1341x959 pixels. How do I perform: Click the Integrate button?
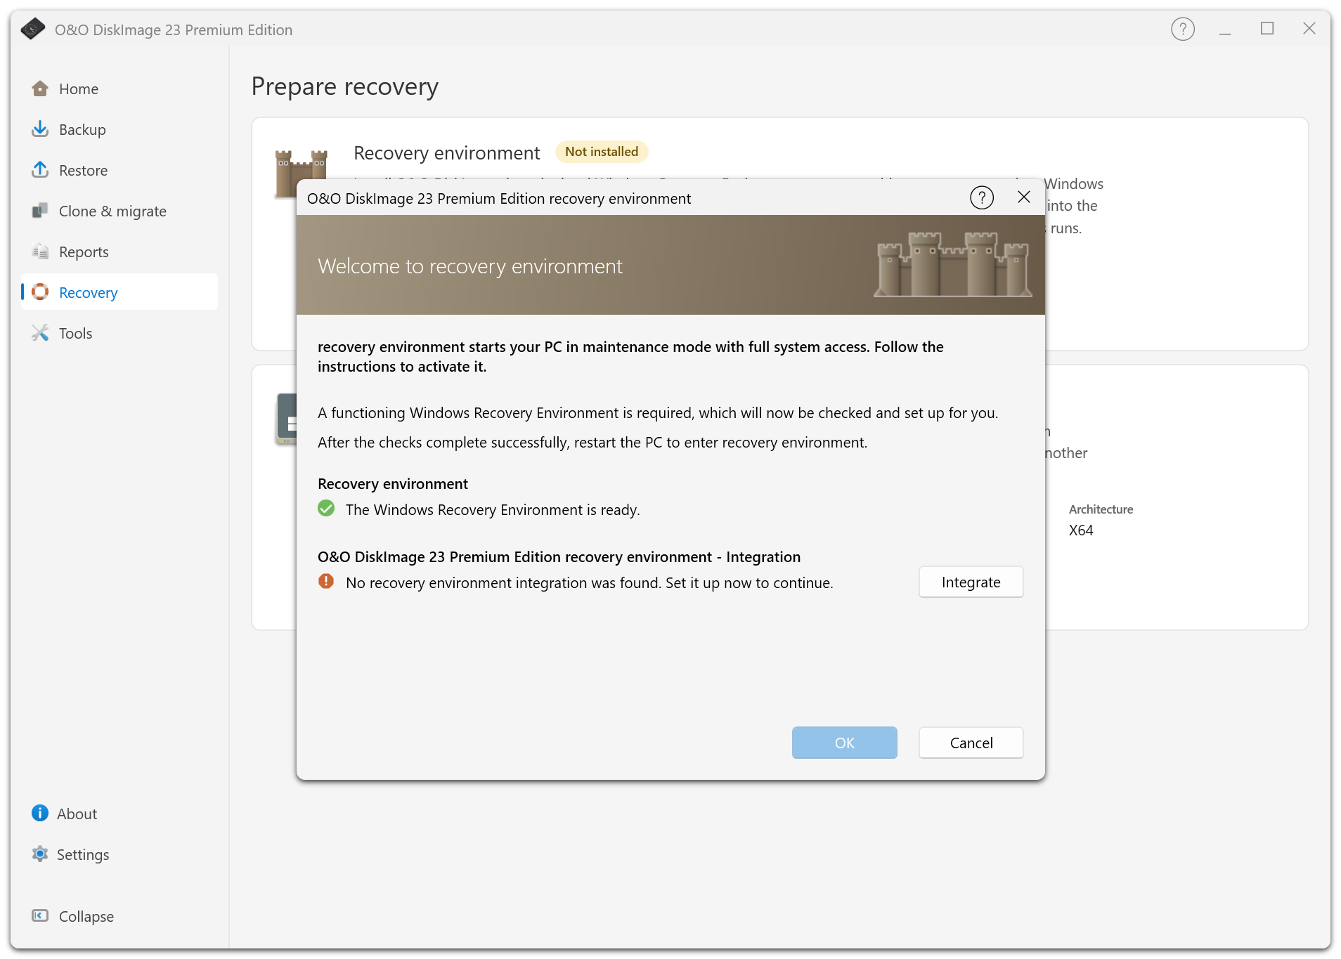pos(971,582)
